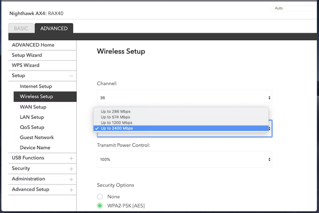Go to Guest Network settings

tap(37, 137)
